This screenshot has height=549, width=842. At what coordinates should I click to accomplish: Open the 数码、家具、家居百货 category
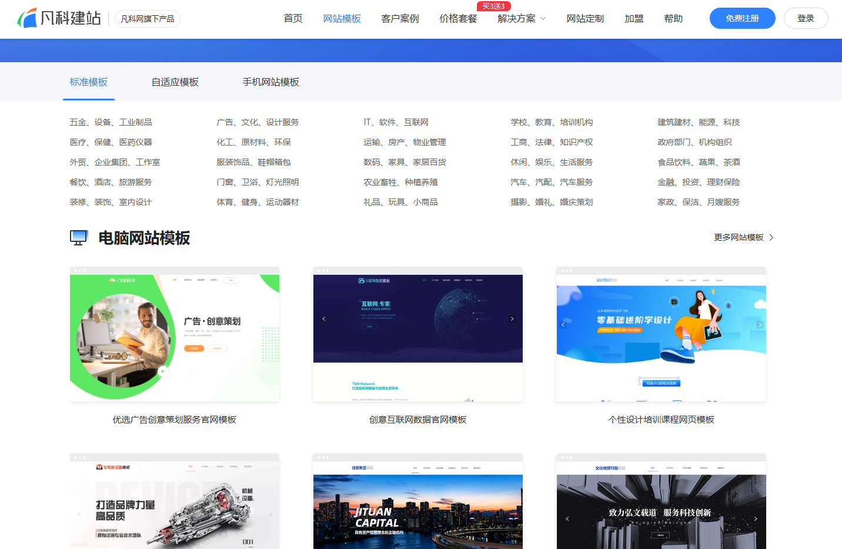point(405,162)
